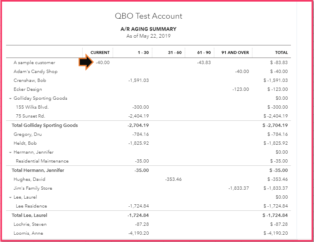Click the 91 AND OVER column header
The image size is (314, 242).
tap(235, 53)
